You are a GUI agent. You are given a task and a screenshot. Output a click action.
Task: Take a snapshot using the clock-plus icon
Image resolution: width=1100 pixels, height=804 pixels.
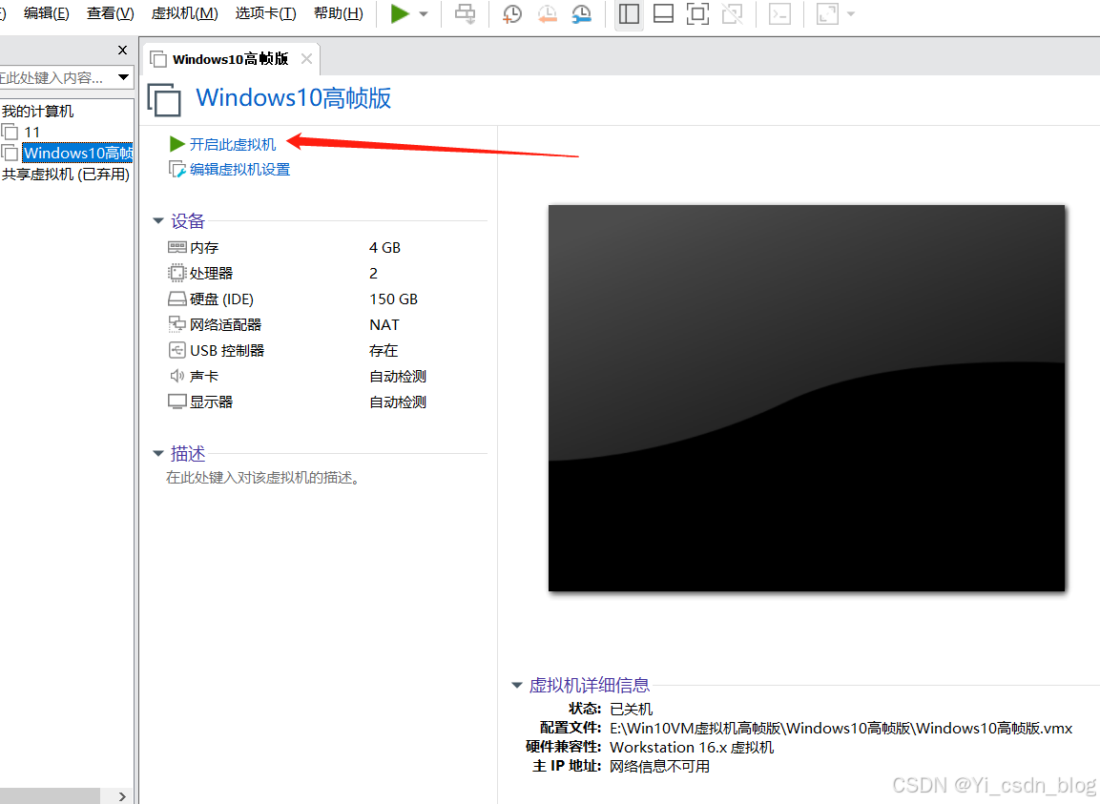coord(512,14)
